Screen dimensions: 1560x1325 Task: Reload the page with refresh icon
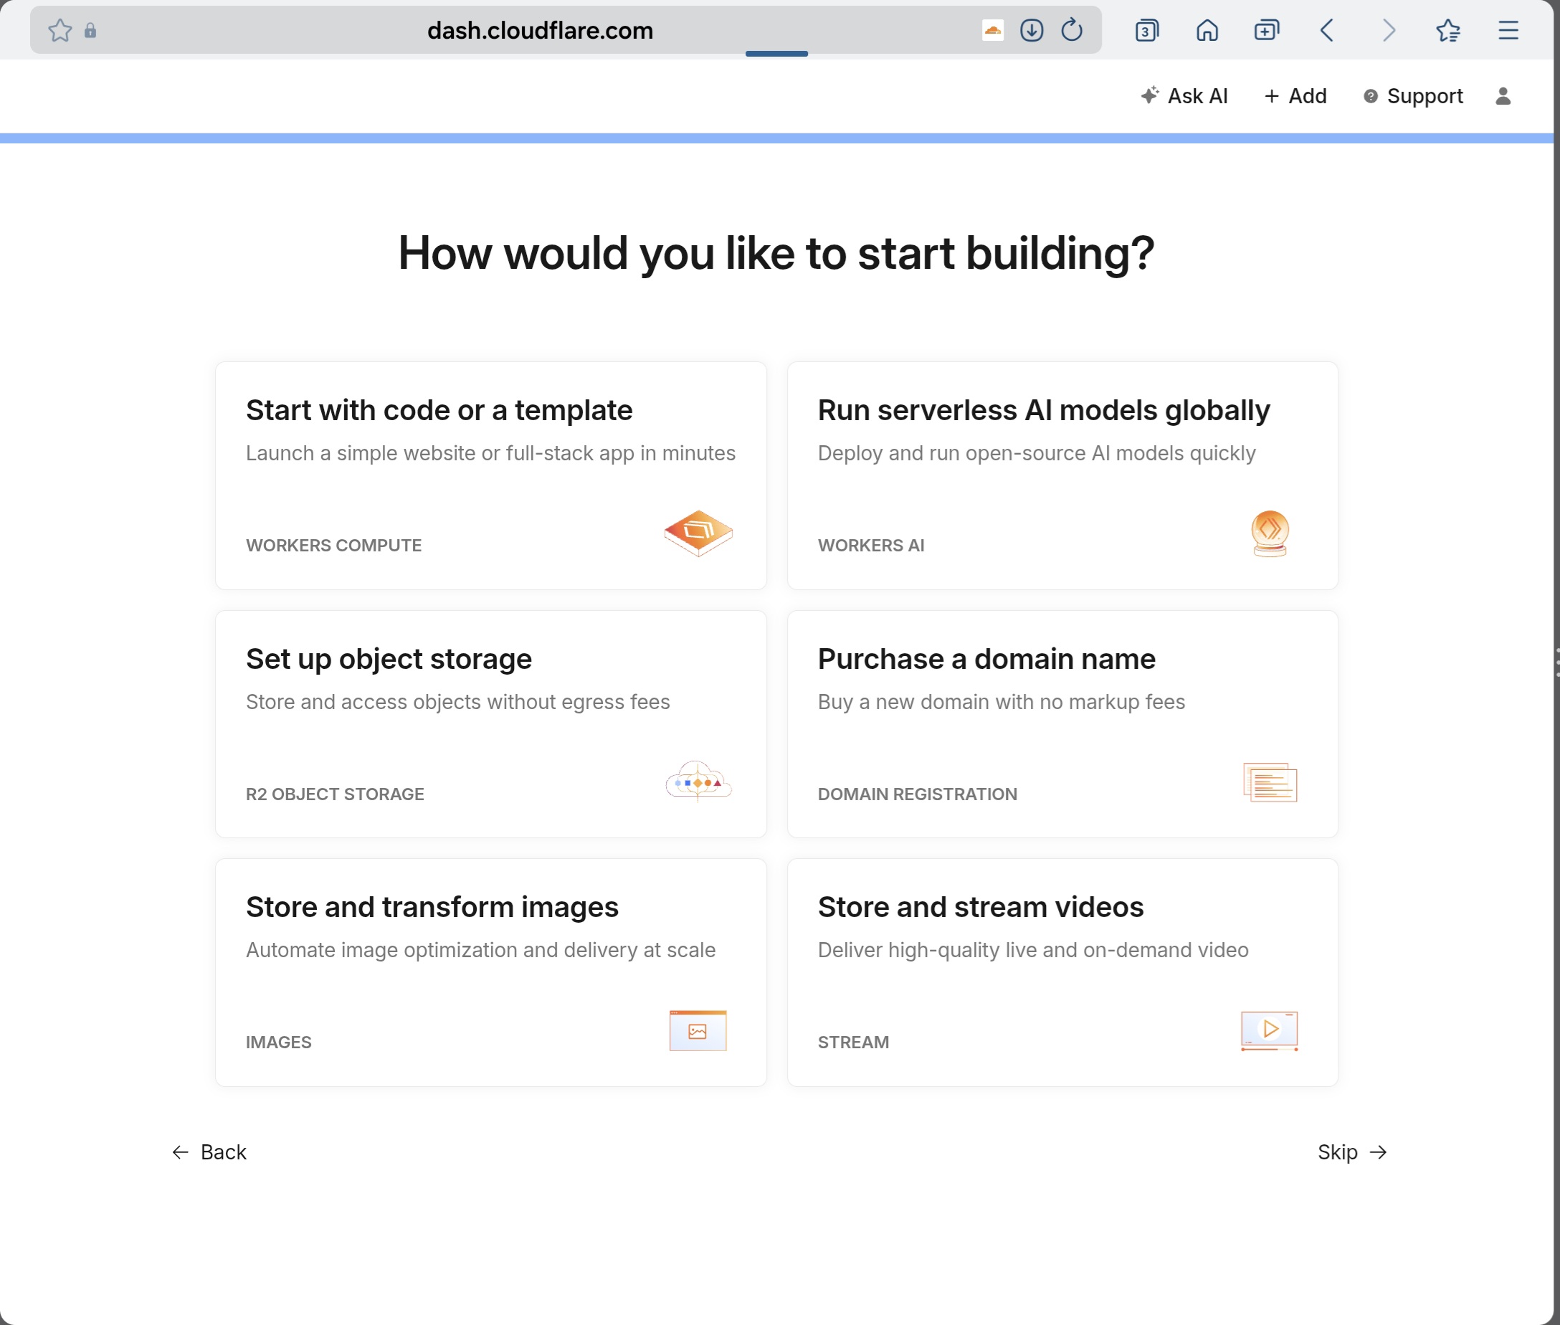click(1071, 30)
